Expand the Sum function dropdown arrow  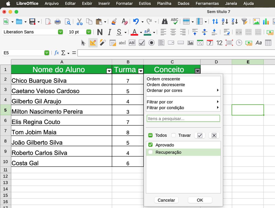tap(68, 53)
